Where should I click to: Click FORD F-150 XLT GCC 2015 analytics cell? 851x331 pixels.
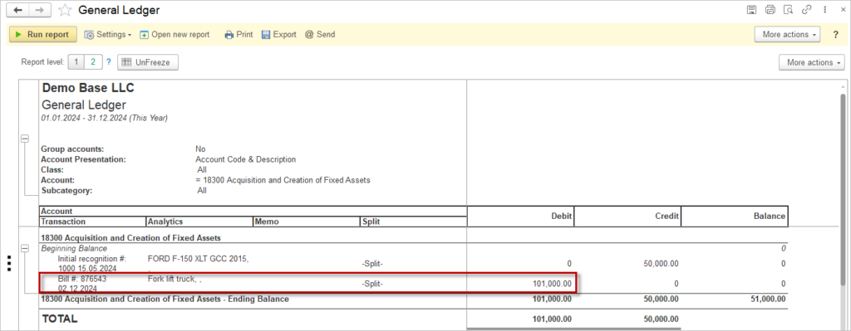[x=198, y=259]
